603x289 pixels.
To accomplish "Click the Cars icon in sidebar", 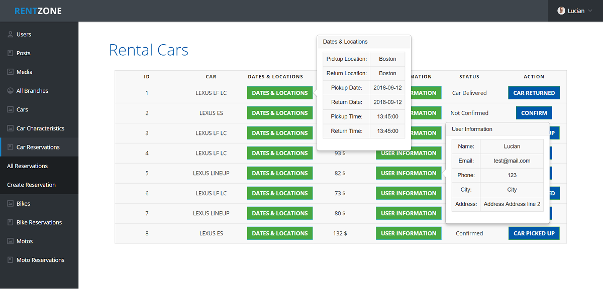I will [11, 109].
